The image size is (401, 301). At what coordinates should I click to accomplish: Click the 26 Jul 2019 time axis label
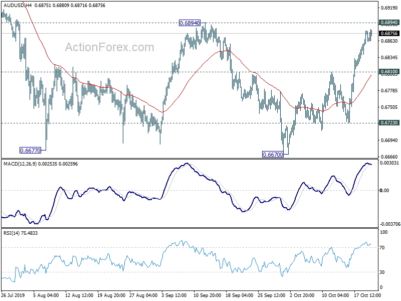point(13,295)
